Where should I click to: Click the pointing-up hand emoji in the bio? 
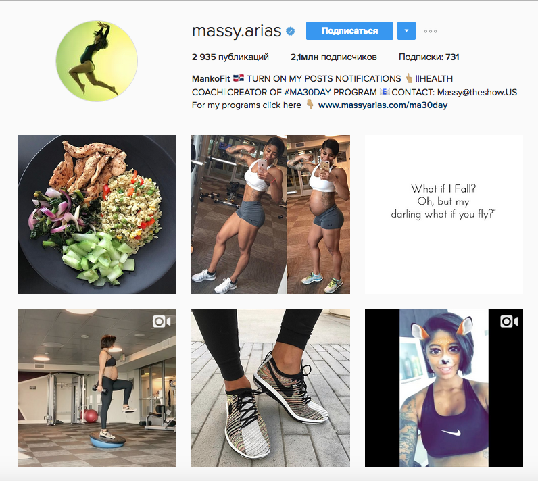pos(409,78)
